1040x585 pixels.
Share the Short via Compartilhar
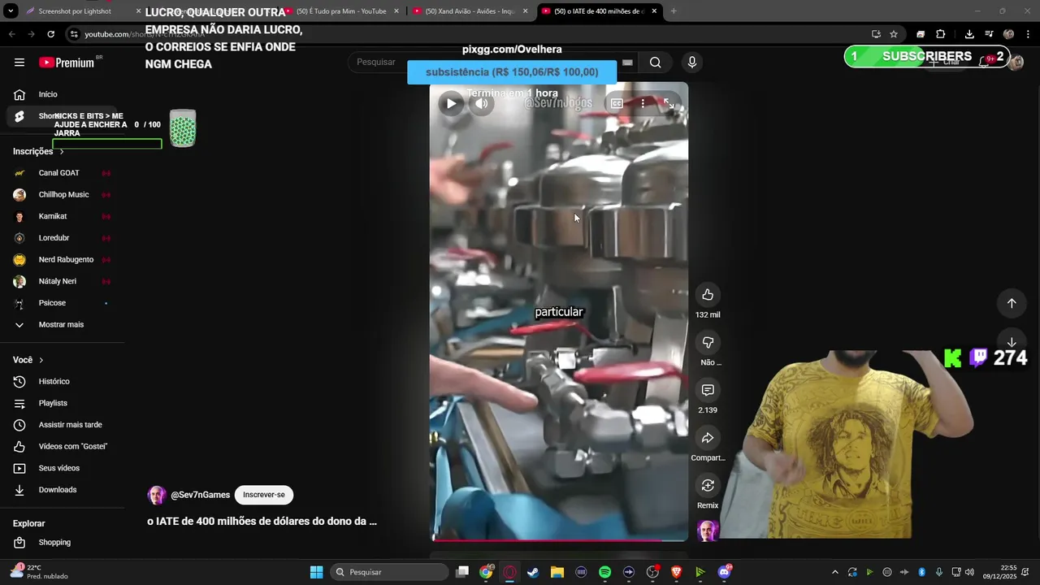(708, 438)
